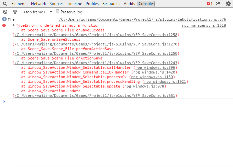233x167 pixels.
Task: Click the blue 7 message count badge
Action: 4,19
